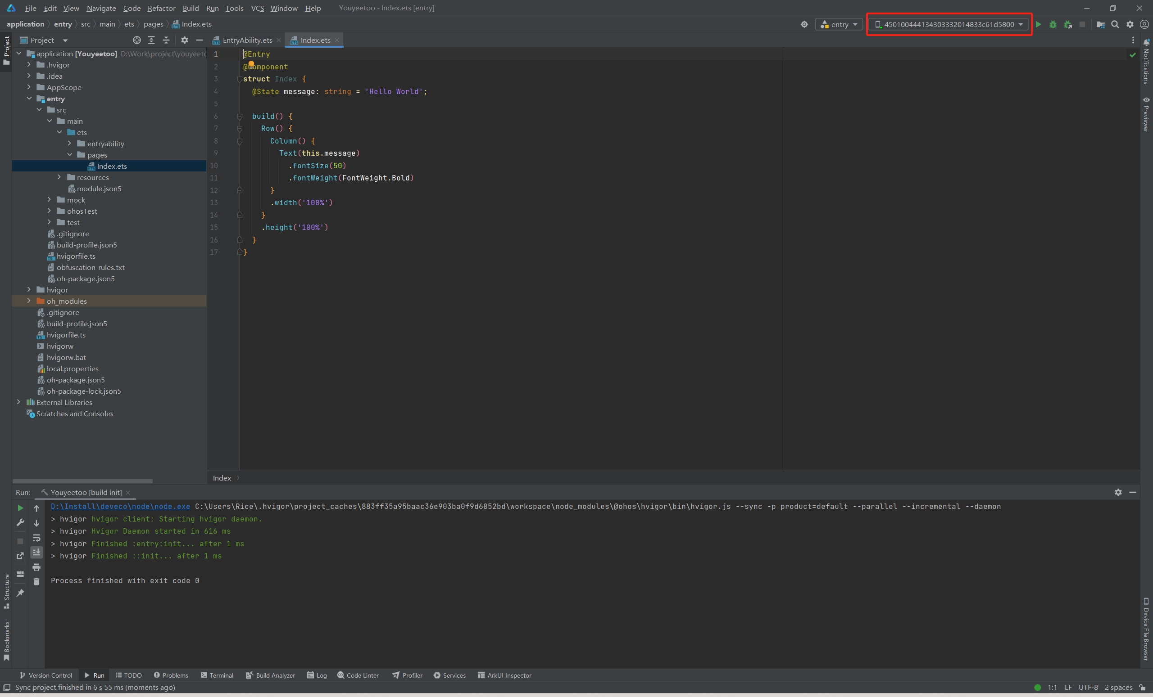1153x697 pixels.
Task: Toggle scroll to end in the Run console
Action: (x=36, y=552)
